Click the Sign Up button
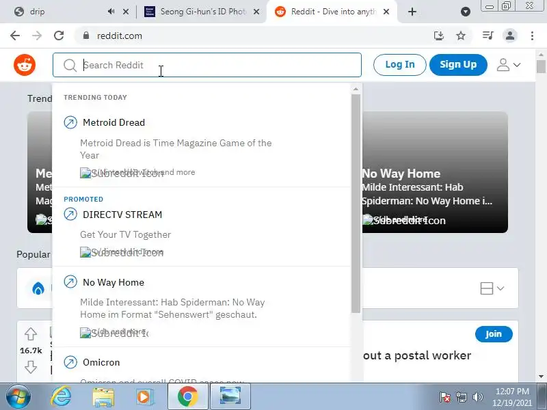 click(458, 64)
